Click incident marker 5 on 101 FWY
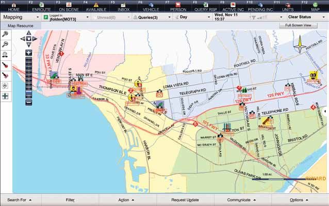329x206 pixels. [x=195, y=124]
